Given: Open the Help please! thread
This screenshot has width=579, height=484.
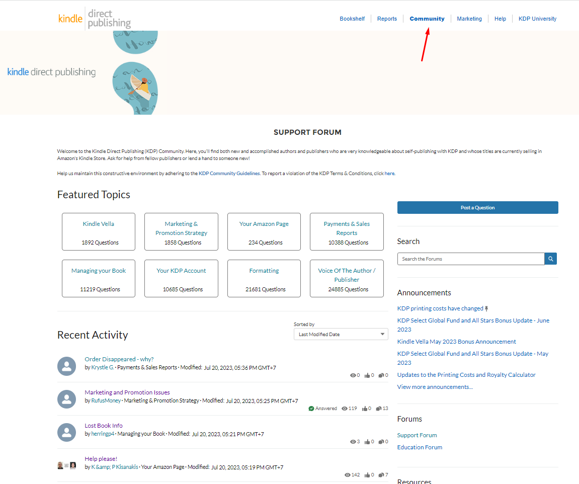Looking at the screenshot, I should point(101,459).
